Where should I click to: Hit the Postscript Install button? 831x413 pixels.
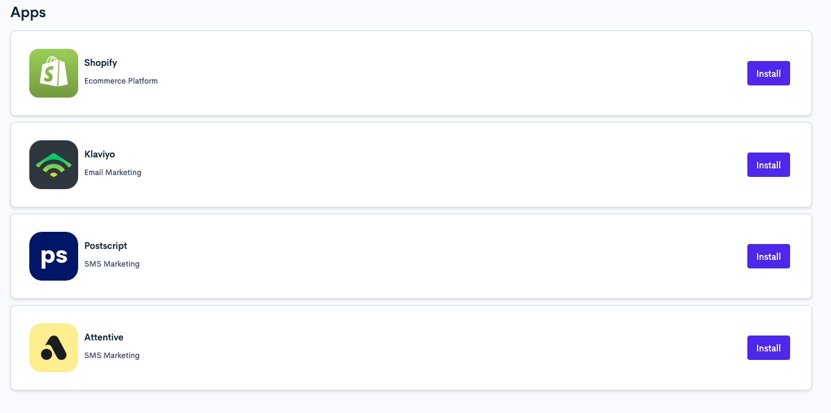768,256
